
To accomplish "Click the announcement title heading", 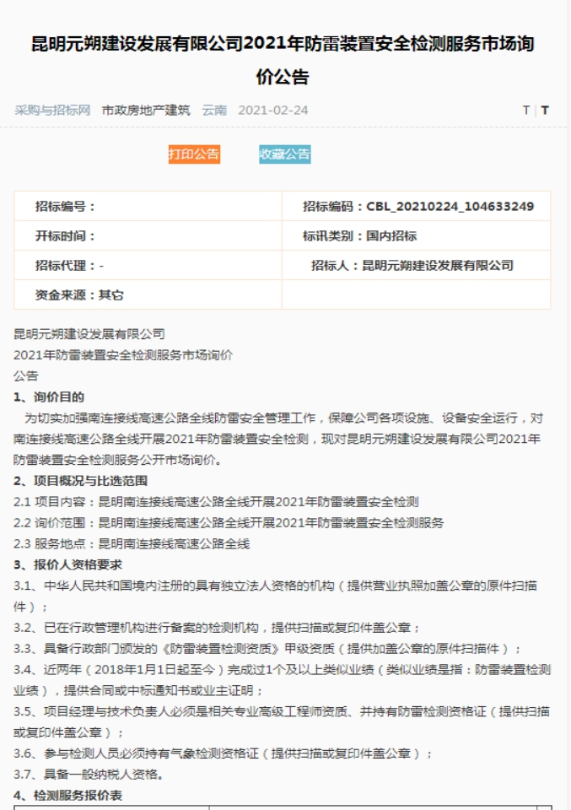I will pyautogui.click(x=283, y=61).
